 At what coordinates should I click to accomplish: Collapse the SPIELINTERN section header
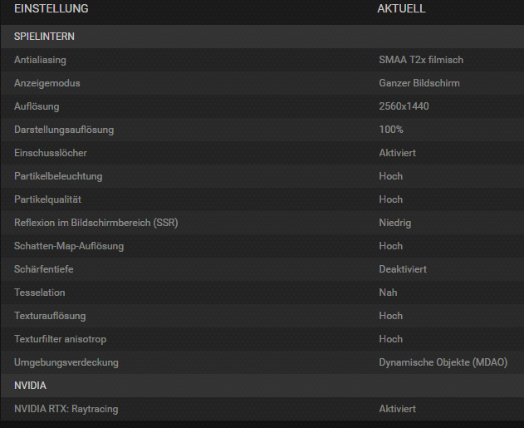pos(262,37)
